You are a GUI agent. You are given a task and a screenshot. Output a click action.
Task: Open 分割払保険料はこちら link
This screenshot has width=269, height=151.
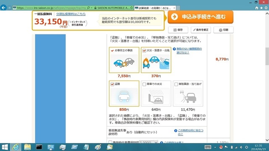pos(71,14)
